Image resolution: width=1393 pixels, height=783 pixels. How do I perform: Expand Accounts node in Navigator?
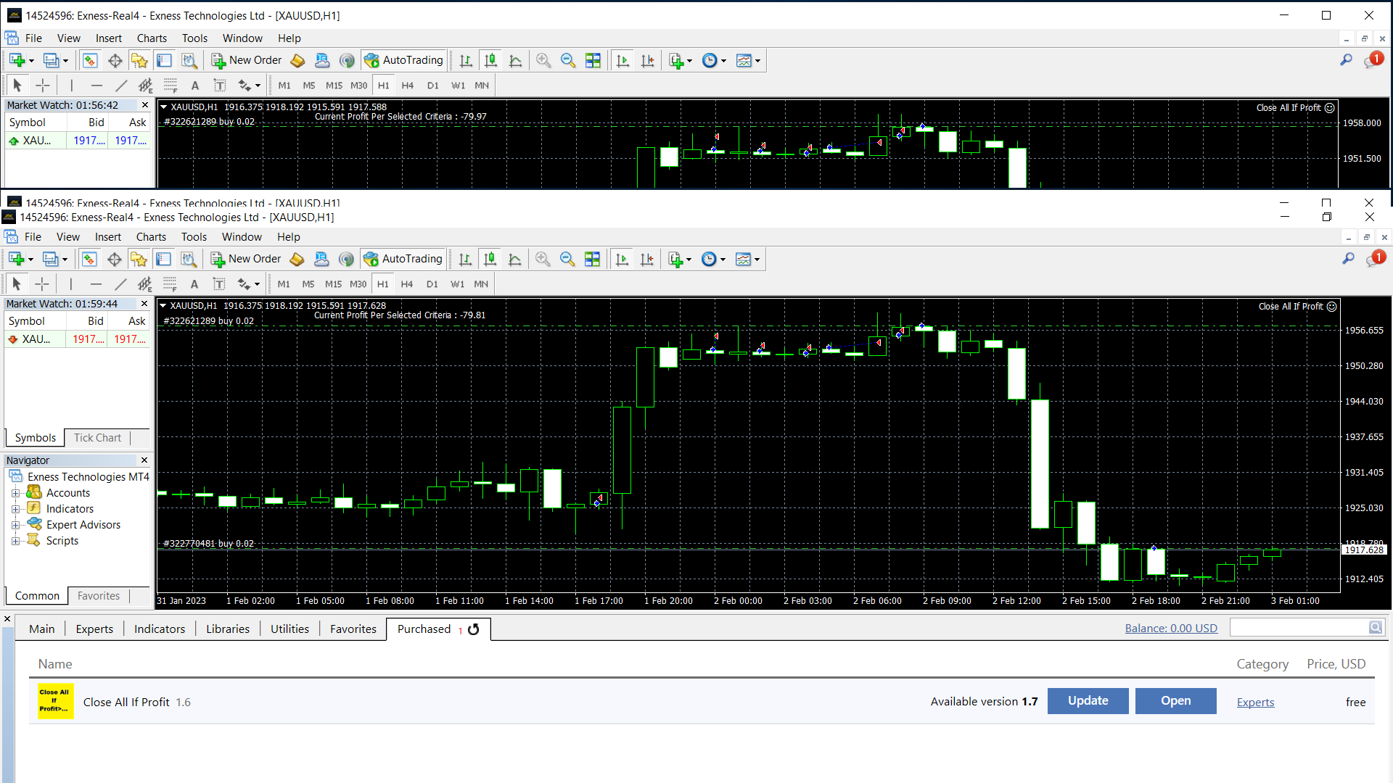coord(15,493)
